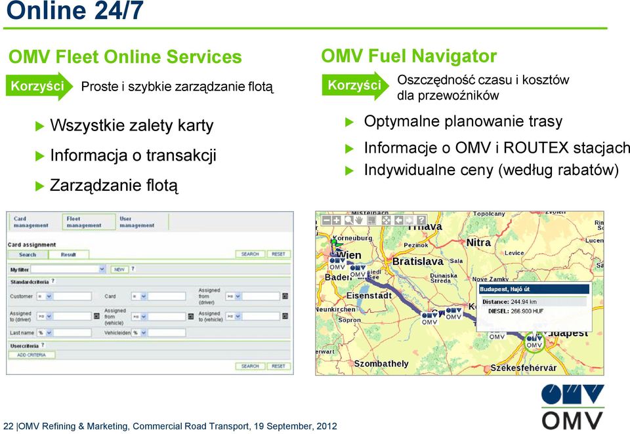The width and height of the screenshot is (630, 434).
Task: Open calendar for Assigned from (driver)
Action: [x=285, y=296]
